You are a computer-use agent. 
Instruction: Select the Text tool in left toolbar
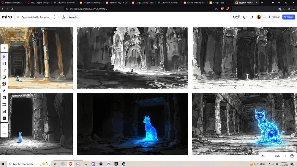click(4, 70)
